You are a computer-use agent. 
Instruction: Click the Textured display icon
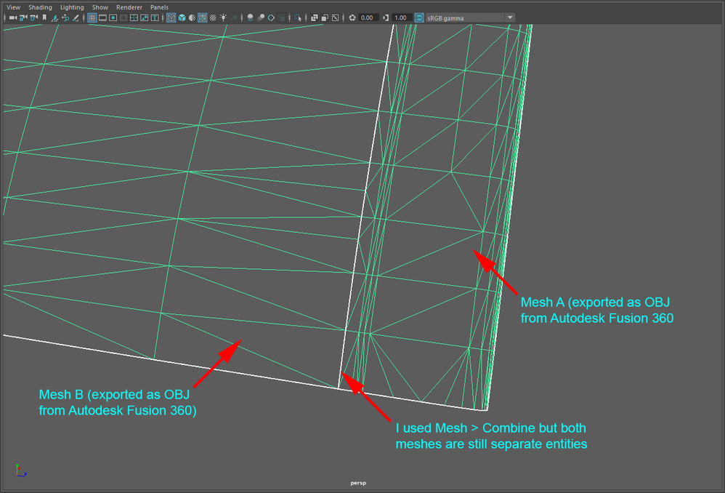213,17
